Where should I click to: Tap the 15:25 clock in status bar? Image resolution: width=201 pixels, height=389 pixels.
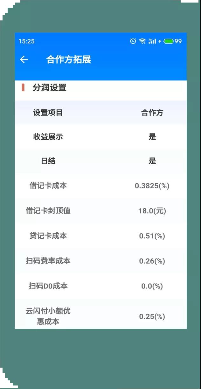pyautogui.click(x=26, y=41)
